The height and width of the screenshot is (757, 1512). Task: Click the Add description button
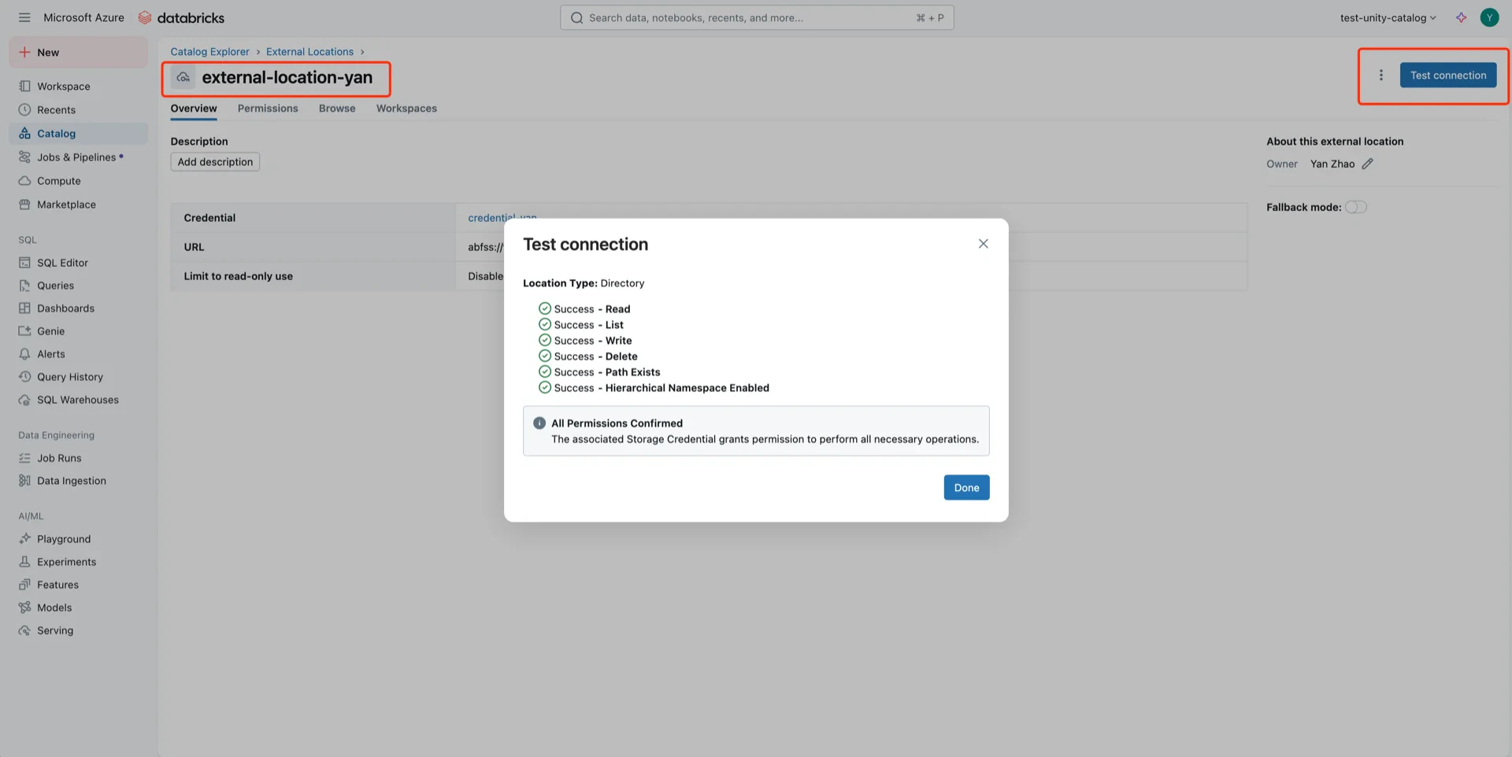point(215,162)
